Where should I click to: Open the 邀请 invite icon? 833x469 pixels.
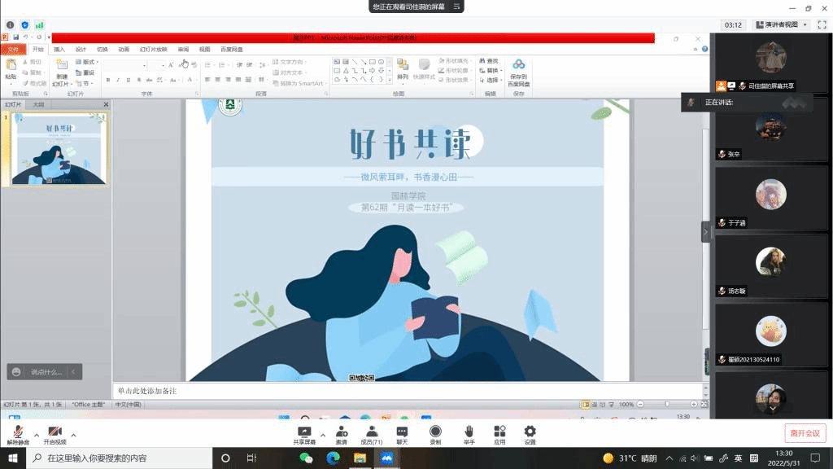(341, 432)
